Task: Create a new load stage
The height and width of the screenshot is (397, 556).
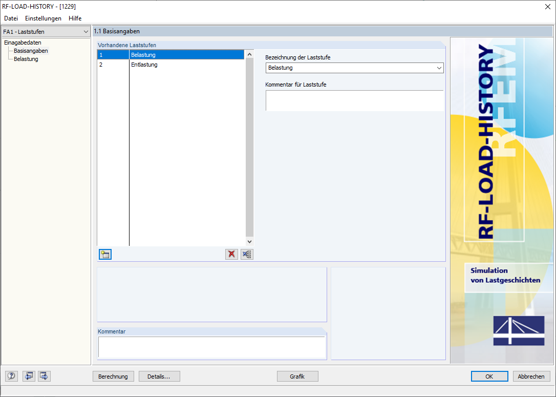Action: click(x=105, y=254)
